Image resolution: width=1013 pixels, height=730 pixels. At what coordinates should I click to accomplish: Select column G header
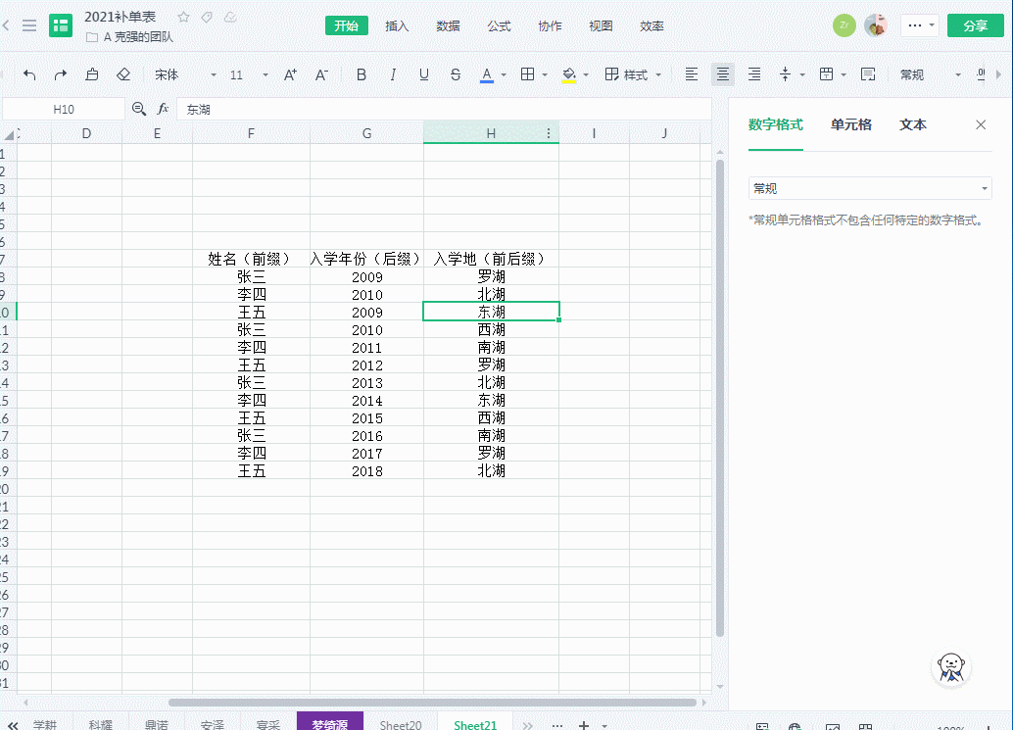point(367,133)
